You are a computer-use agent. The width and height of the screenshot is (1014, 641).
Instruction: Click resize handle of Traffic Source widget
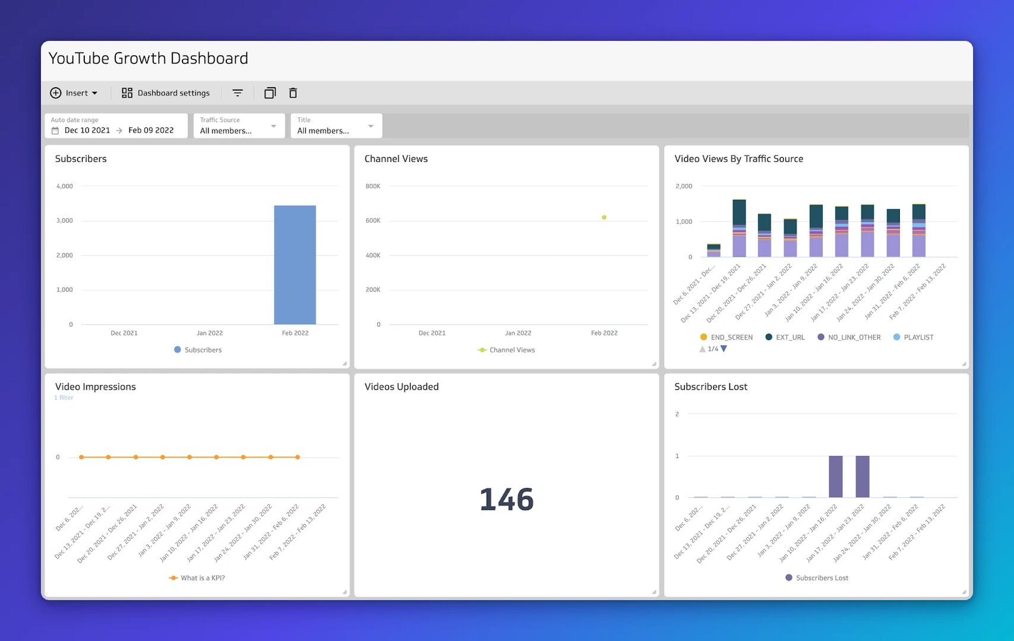[x=964, y=364]
